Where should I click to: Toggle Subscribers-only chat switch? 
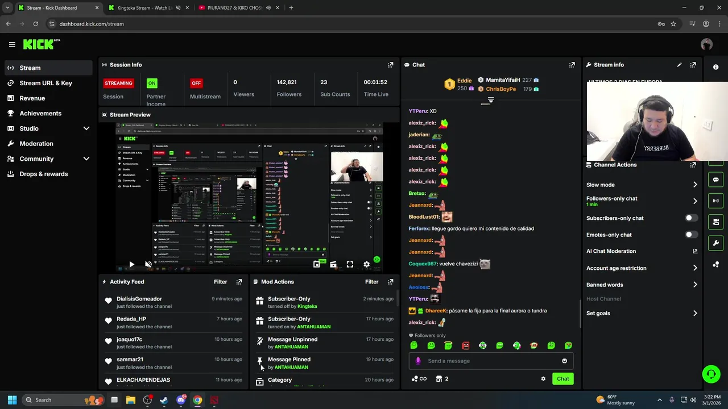[x=691, y=218]
